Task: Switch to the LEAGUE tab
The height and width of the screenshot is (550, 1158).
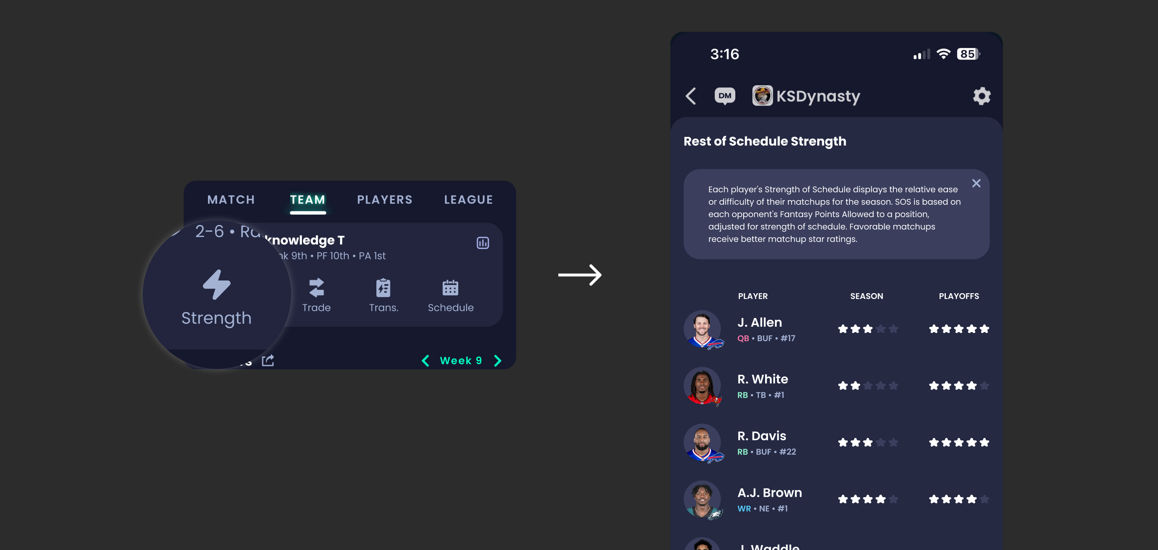Action: (469, 199)
